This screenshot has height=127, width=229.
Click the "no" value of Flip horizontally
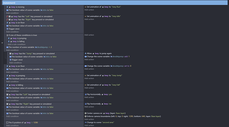coord(110,104)
